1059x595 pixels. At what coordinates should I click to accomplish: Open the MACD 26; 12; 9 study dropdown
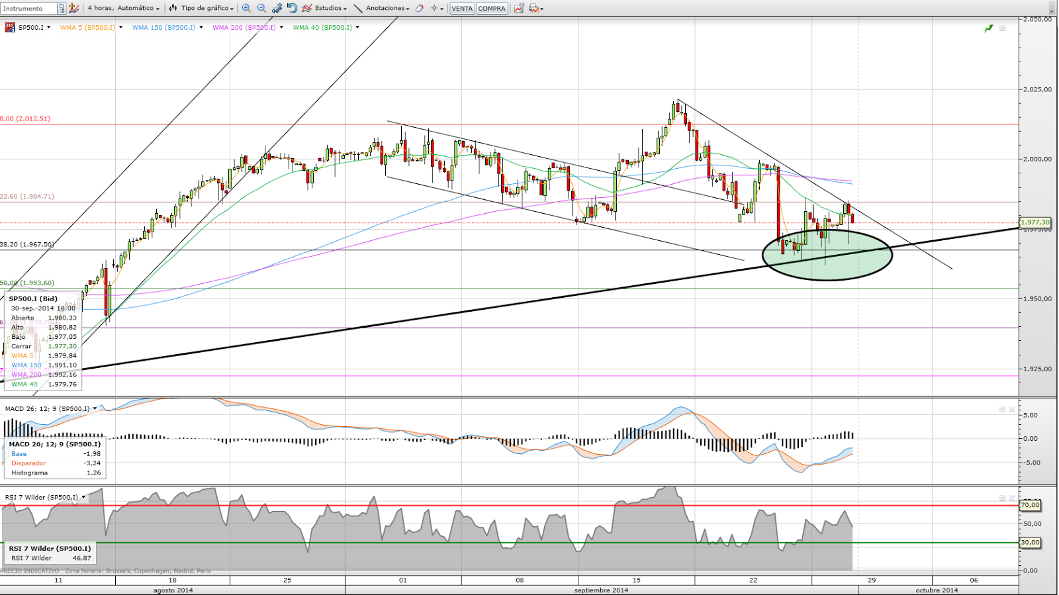point(95,408)
